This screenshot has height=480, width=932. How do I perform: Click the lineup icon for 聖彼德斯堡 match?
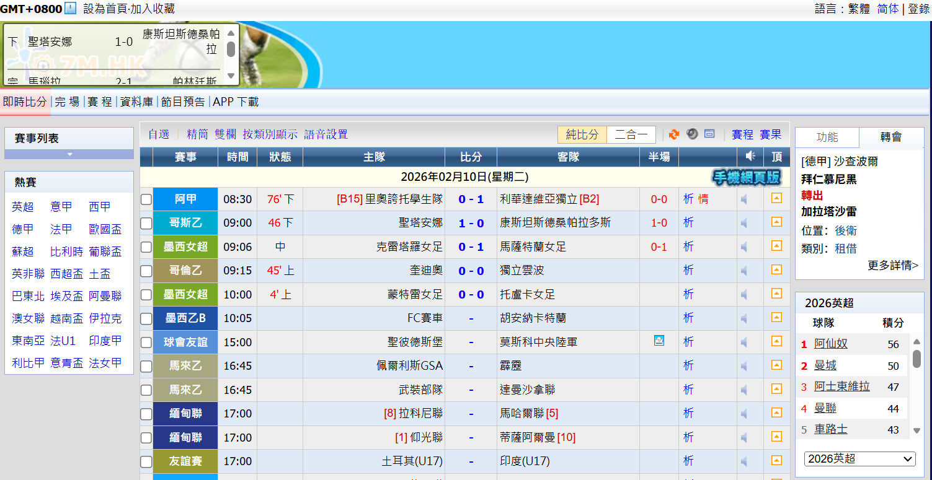click(659, 341)
